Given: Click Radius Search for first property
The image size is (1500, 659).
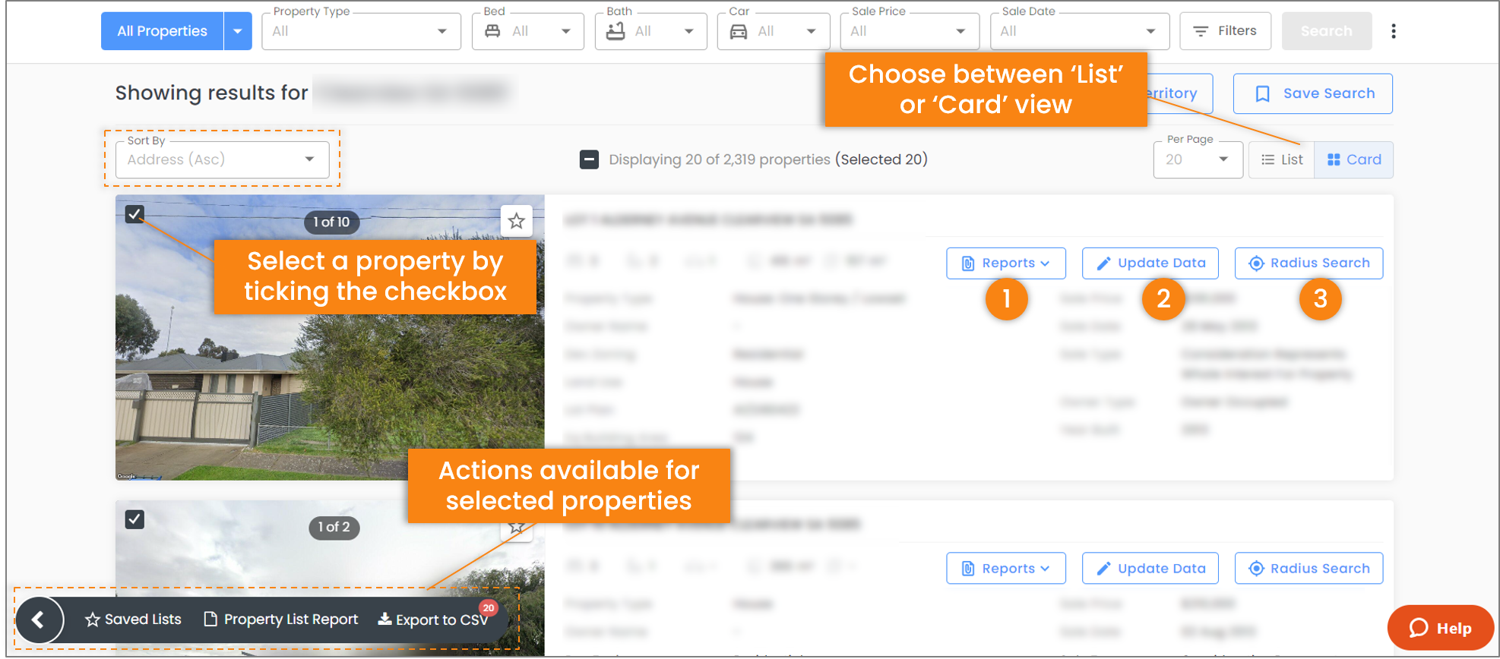Looking at the screenshot, I should point(1309,263).
